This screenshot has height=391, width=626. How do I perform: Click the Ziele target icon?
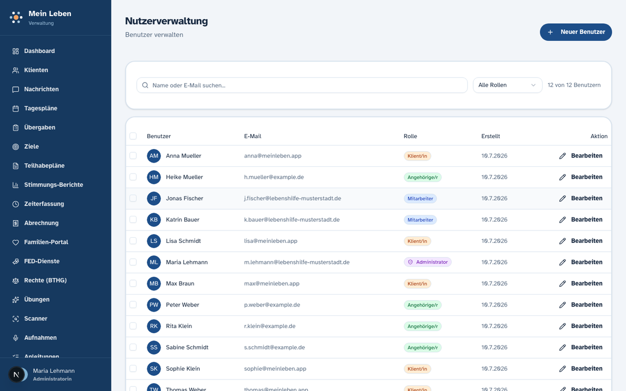point(16,146)
